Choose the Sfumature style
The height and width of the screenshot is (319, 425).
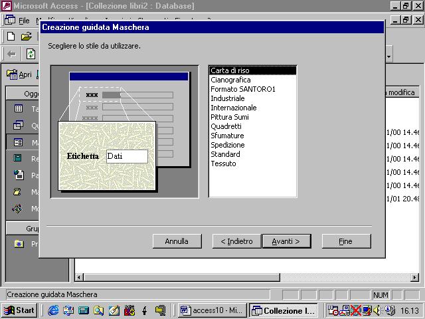pos(252,136)
